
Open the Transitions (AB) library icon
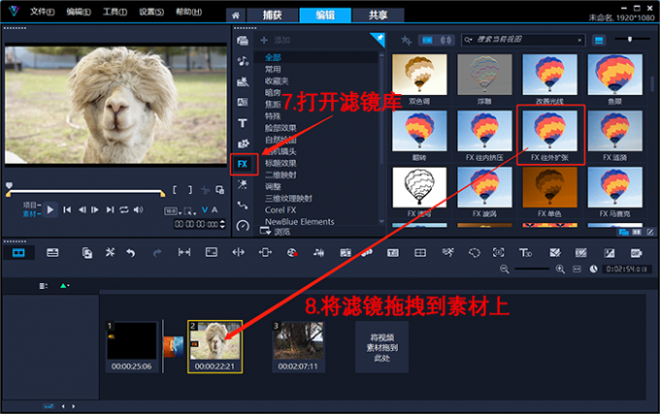pos(243,102)
